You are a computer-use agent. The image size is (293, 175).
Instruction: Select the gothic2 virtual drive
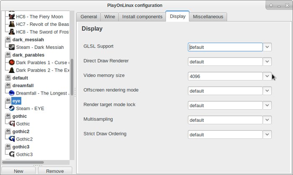pyautogui.click(x=21, y=132)
